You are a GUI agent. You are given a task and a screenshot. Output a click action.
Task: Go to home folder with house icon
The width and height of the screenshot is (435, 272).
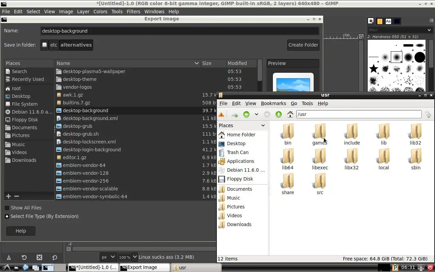(290, 115)
